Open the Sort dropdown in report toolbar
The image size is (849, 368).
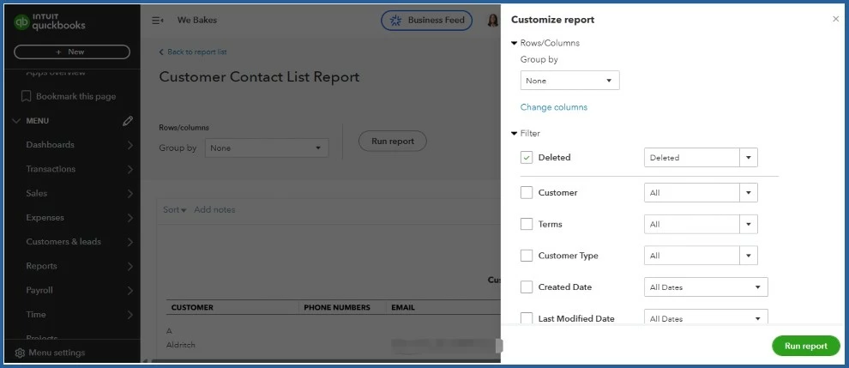[x=174, y=210]
